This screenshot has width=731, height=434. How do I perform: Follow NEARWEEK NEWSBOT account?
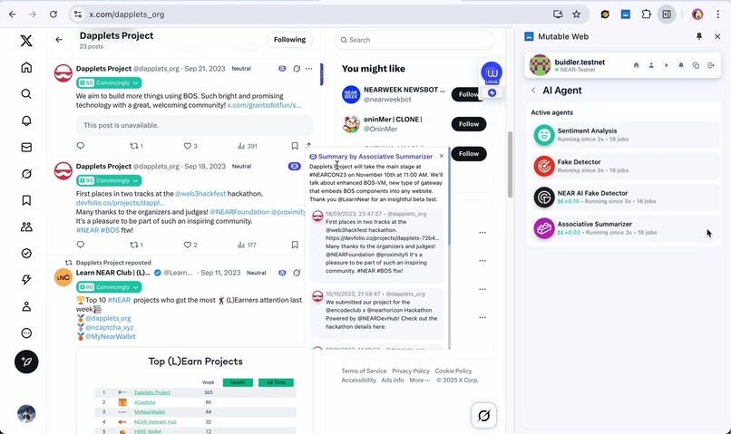[x=467, y=94]
